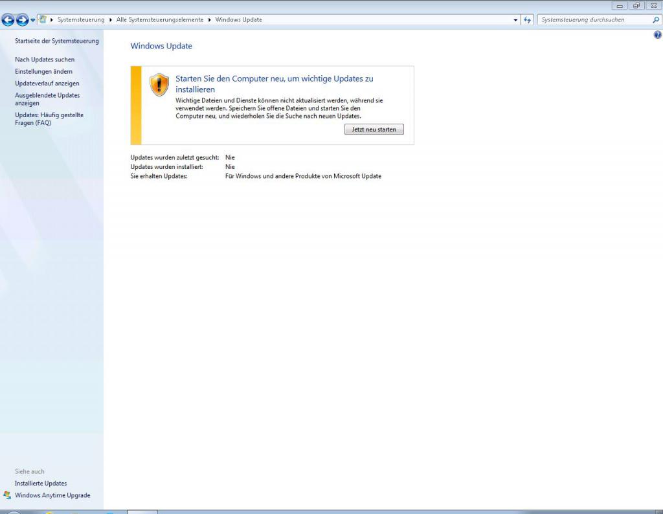Click 'Für Windows und andere Produkte' text

(303, 176)
